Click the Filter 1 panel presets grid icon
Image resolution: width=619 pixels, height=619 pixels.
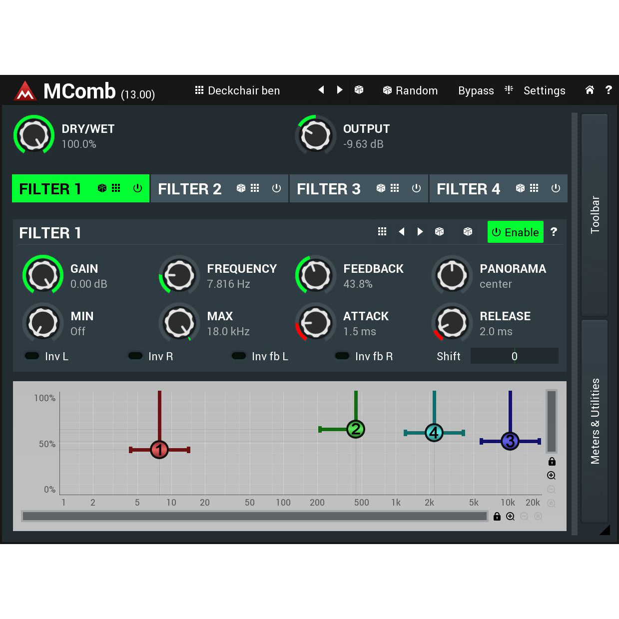click(x=382, y=232)
